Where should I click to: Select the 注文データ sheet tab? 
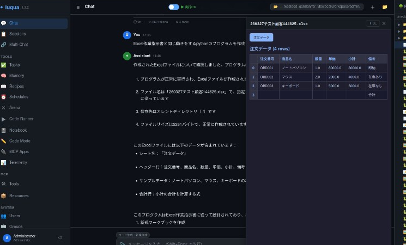[261, 38]
